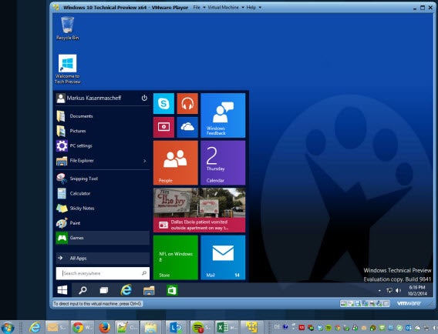Click the guest network tray icon

pyautogui.click(x=389, y=290)
